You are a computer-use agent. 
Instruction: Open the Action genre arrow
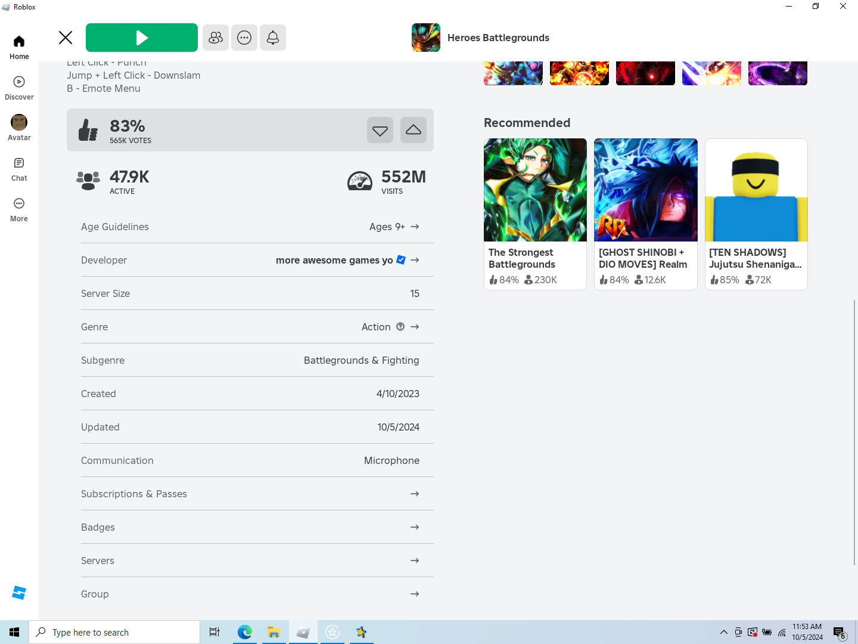pos(415,327)
